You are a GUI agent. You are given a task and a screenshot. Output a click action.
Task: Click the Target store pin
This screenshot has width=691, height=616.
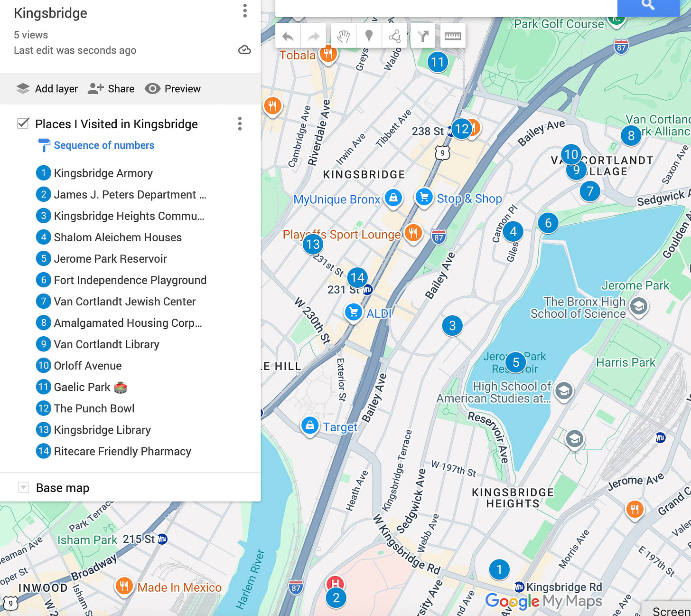click(310, 426)
